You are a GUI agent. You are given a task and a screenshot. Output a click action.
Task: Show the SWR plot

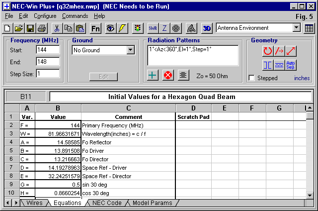152,28
